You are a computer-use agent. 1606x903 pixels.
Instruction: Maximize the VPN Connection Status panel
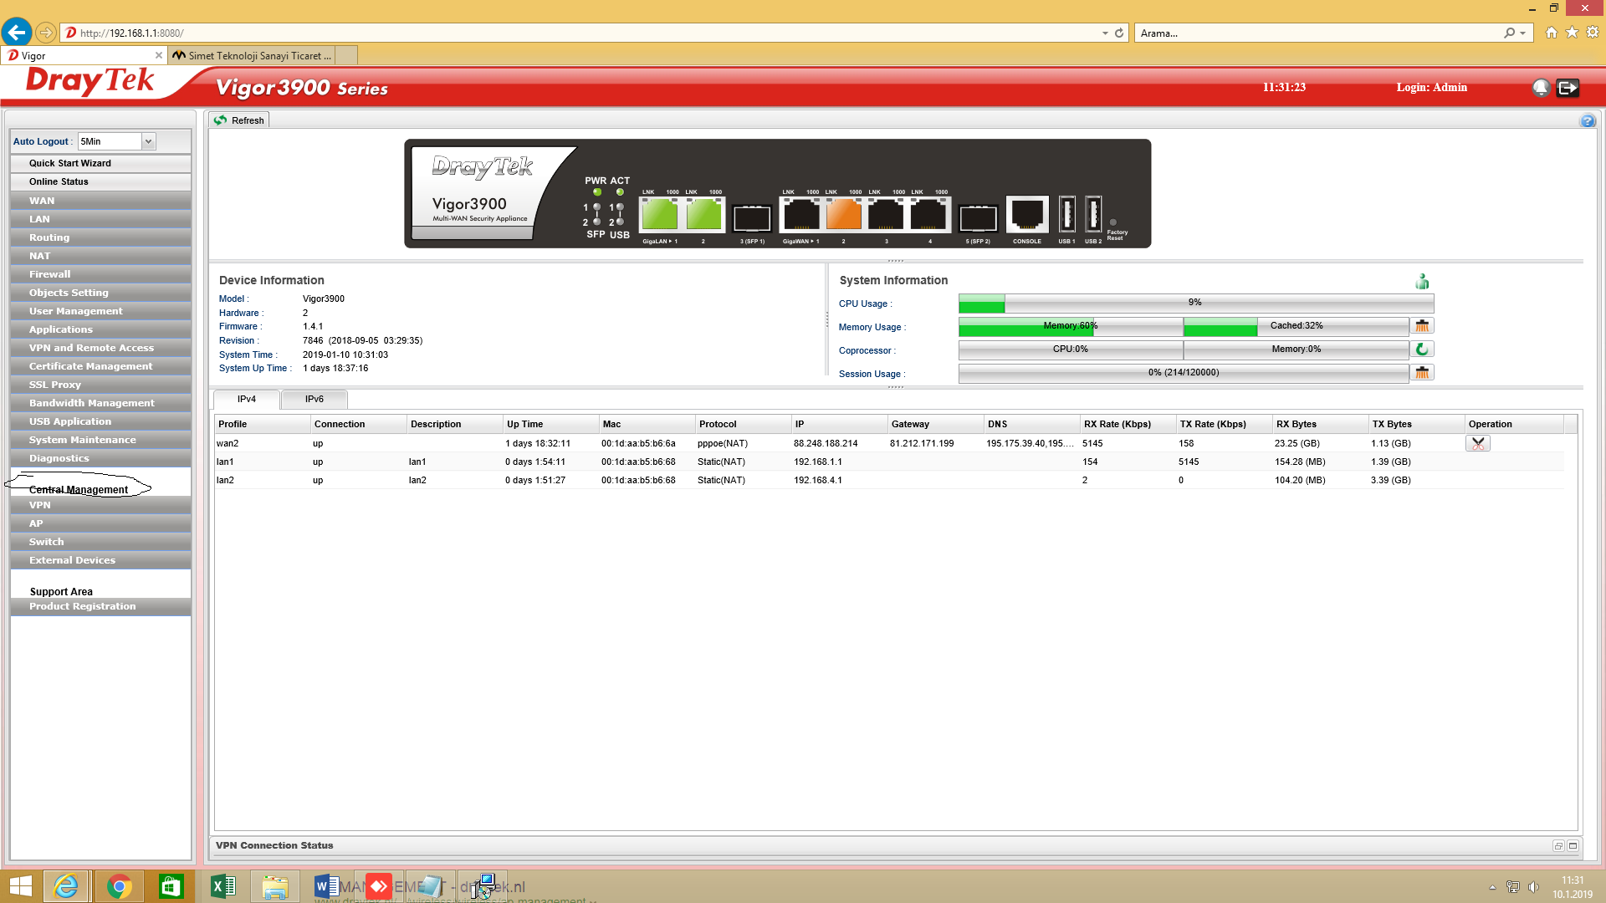click(1573, 846)
